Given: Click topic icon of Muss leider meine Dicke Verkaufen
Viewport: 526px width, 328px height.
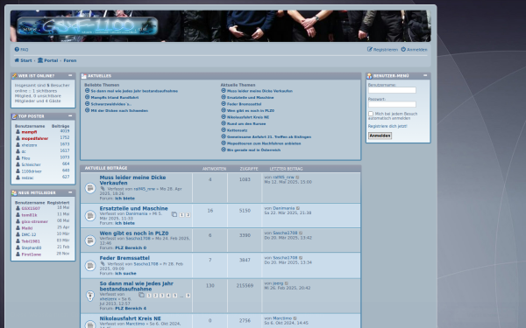Looking at the screenshot, I should 90,188.
